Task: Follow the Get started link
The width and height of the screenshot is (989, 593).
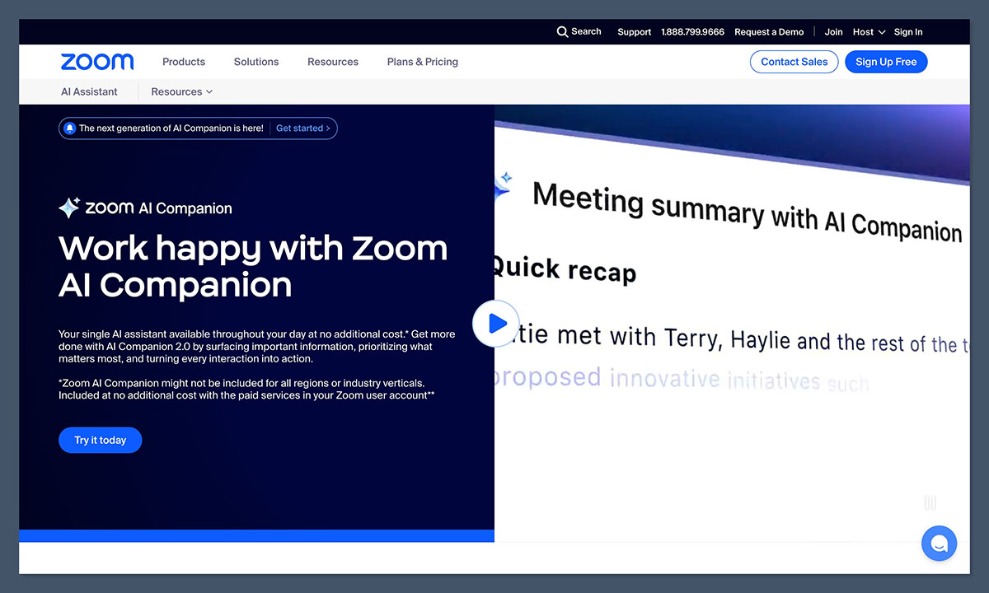Action: (302, 128)
